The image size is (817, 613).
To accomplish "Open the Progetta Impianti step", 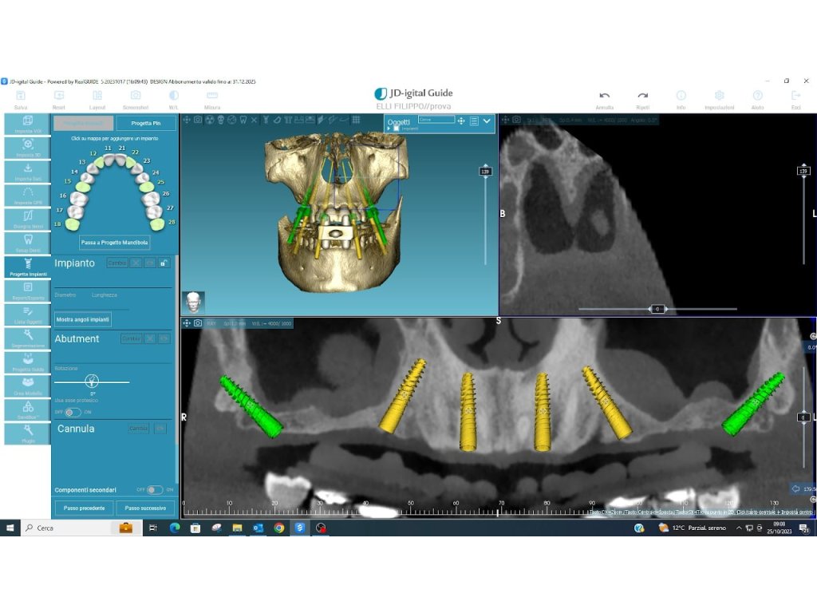I will (28, 267).
